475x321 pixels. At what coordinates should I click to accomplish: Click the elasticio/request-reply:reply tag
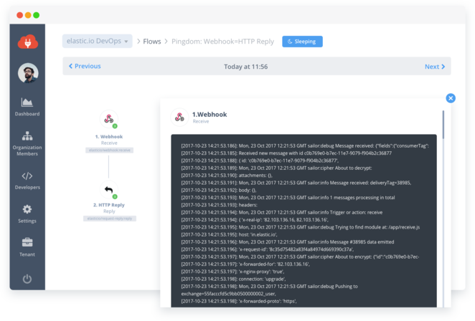pos(110,219)
